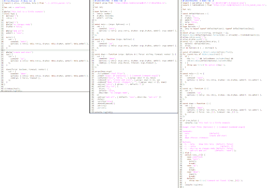Click the '.scriptName("<Tool file>")' chained call
This screenshot has height=188, width=267.
[111, 74]
